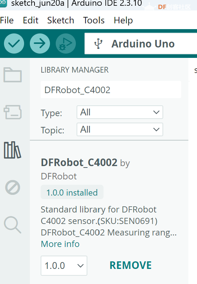Click the Start Debugging icon

coord(66,43)
